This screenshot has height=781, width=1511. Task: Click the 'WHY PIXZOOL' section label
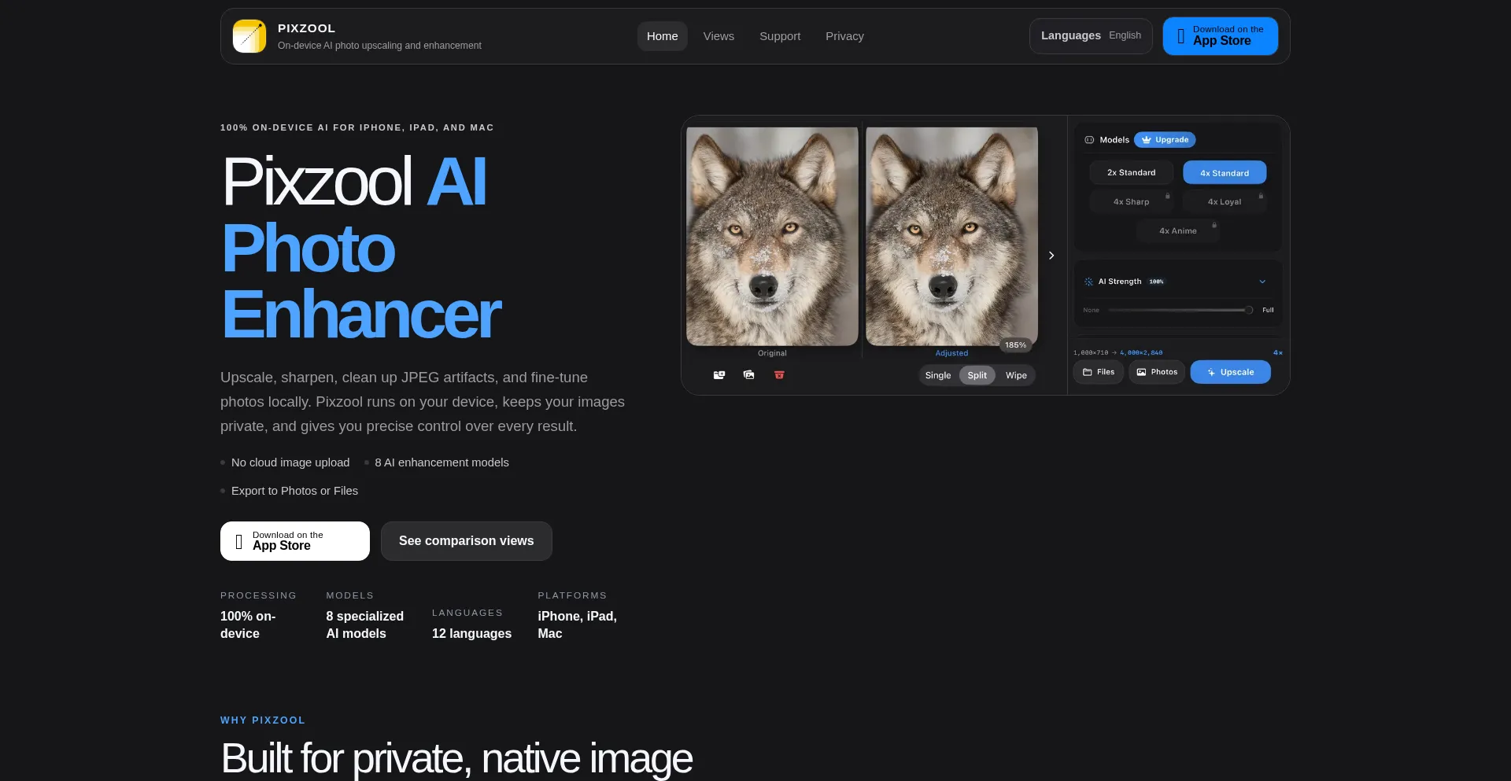point(263,720)
